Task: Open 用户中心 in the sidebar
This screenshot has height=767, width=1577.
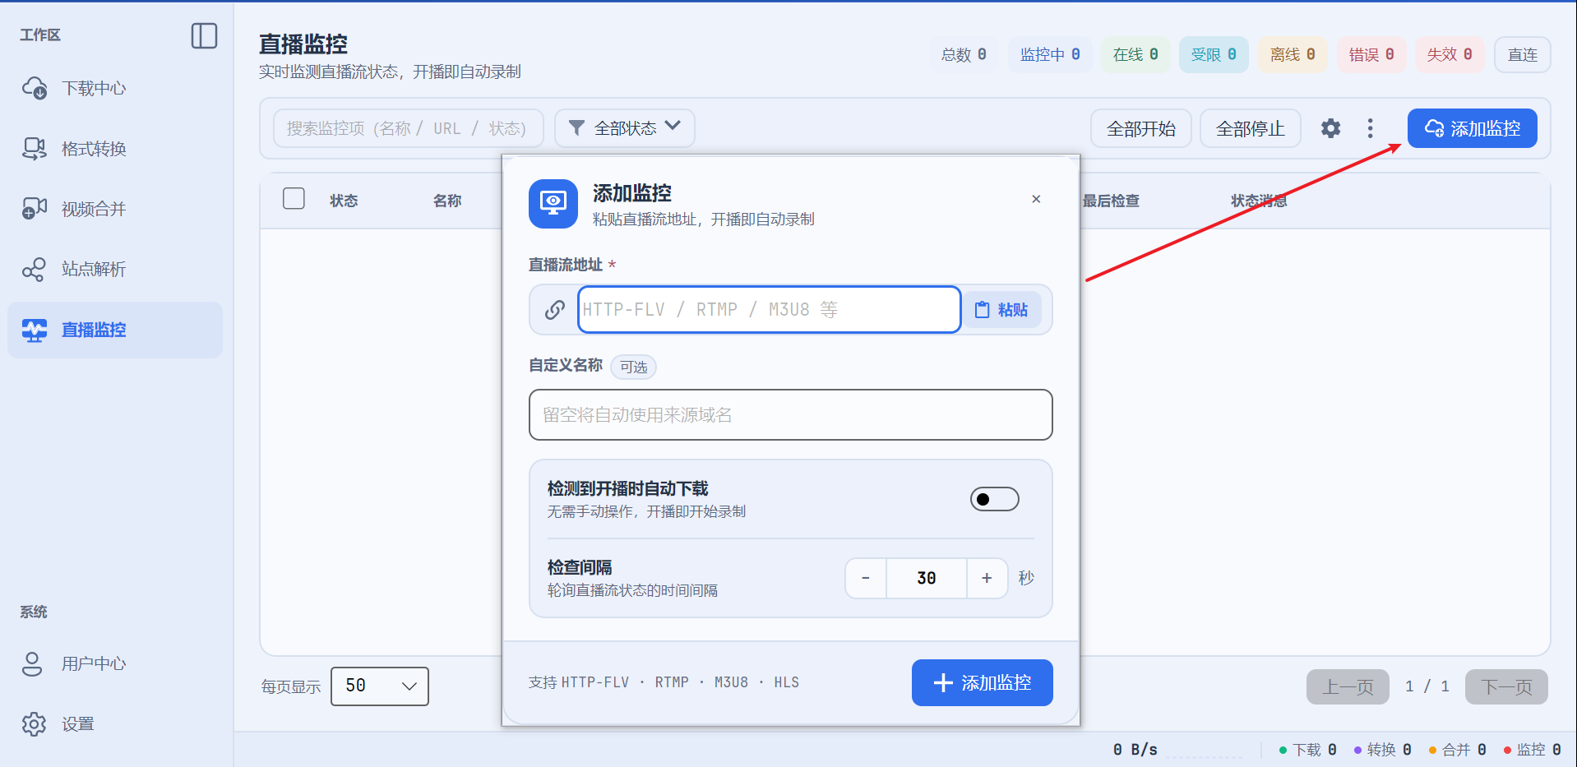Action: click(x=115, y=663)
